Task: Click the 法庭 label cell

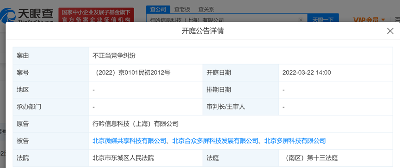Action: tap(241, 158)
